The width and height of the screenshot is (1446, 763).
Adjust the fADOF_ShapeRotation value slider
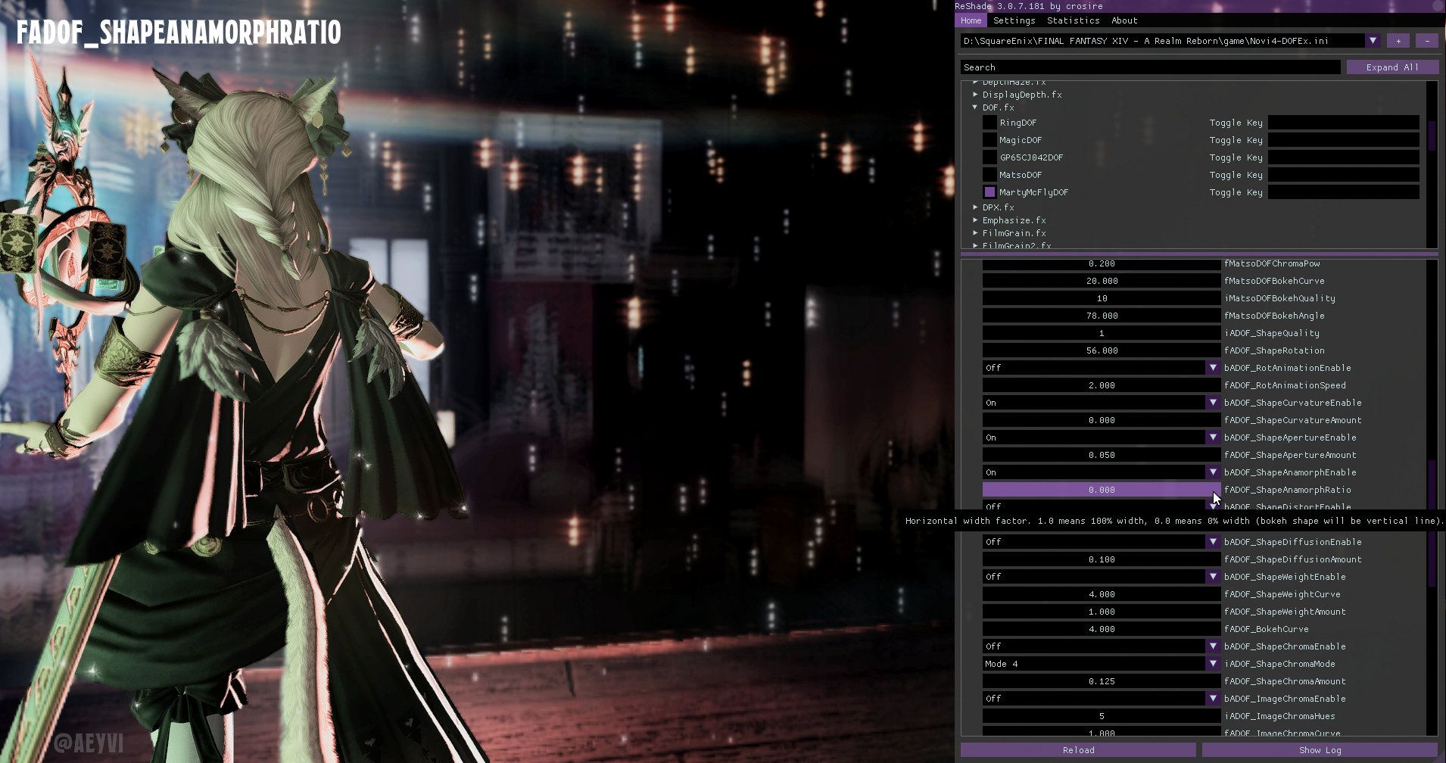(x=1102, y=350)
